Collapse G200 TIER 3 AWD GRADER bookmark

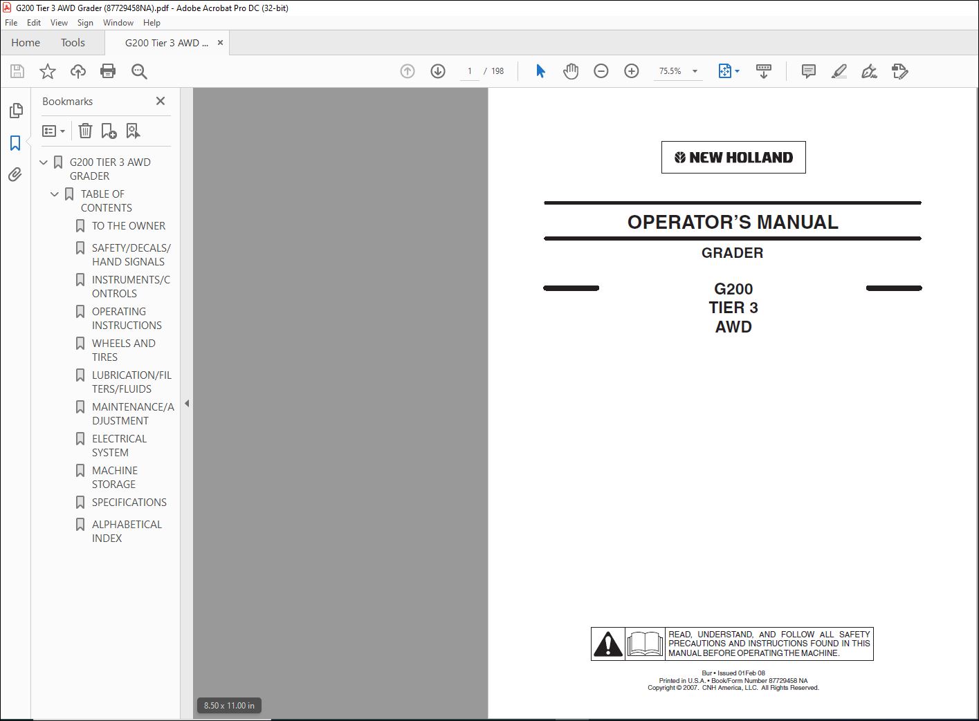tap(44, 162)
